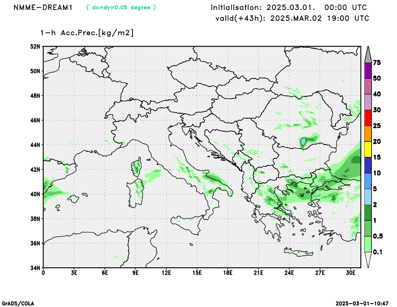Click the 30E longitude axis label
Image resolution: width=397 pixels, height=307 pixels.
[351, 273]
